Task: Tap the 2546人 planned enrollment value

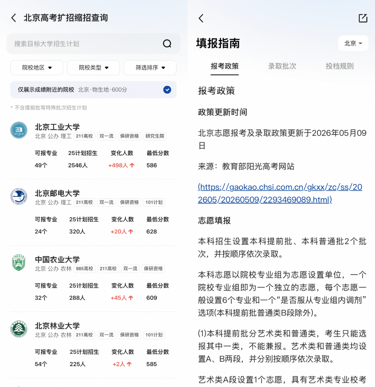Action: click(x=78, y=165)
